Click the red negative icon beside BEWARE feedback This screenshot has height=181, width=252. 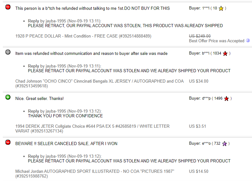coord(8,142)
